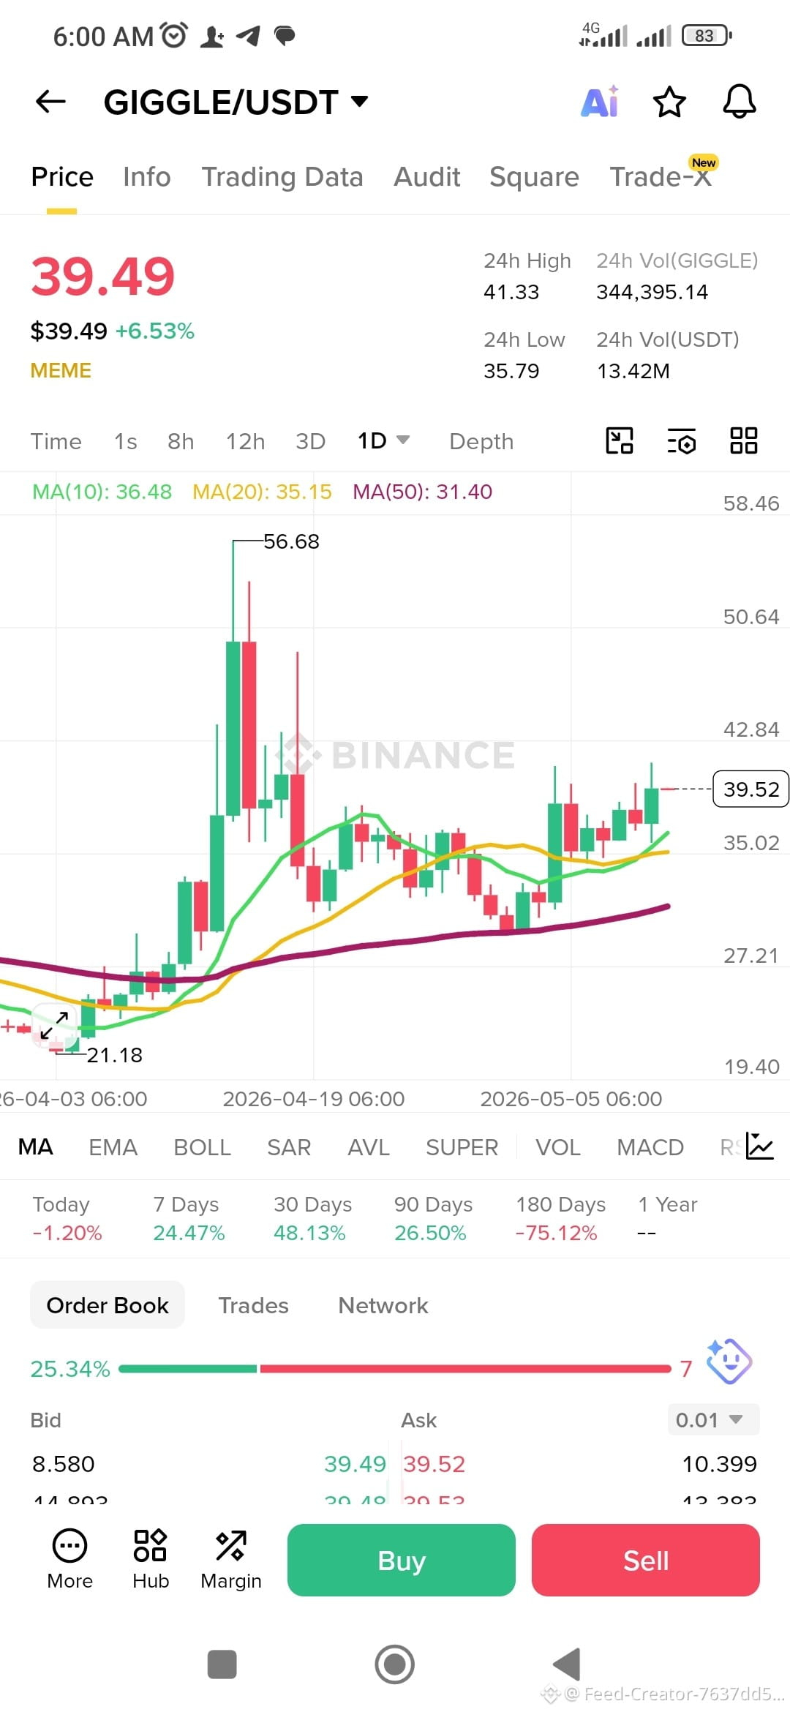Switch to the Info tab

coord(146,177)
